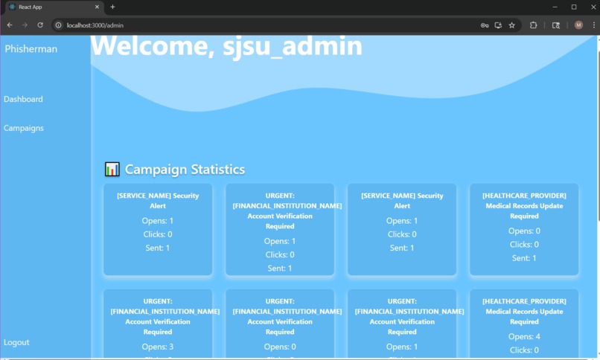Viewport: 600px width, 360px height.
Task: Click the Phisherman logo text
Action: tap(31, 49)
